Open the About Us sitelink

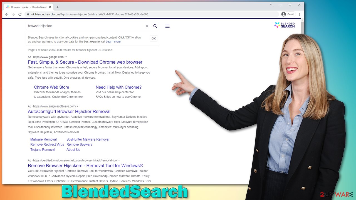point(73,150)
